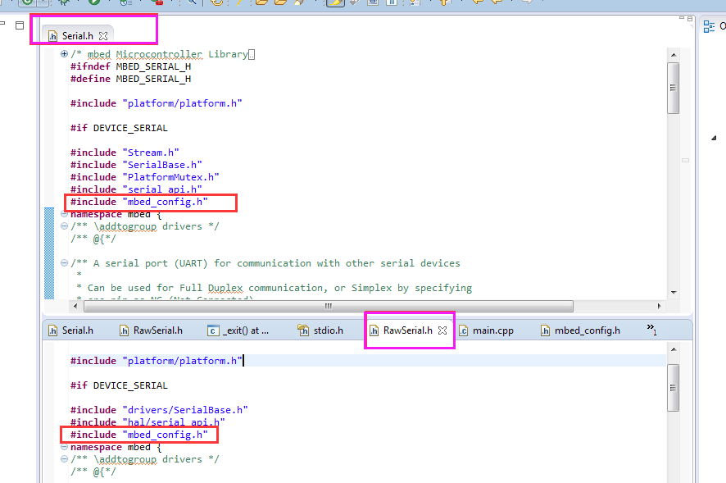Show the hidden editor tabs overflow list
The image size is (726, 483).
652,330
